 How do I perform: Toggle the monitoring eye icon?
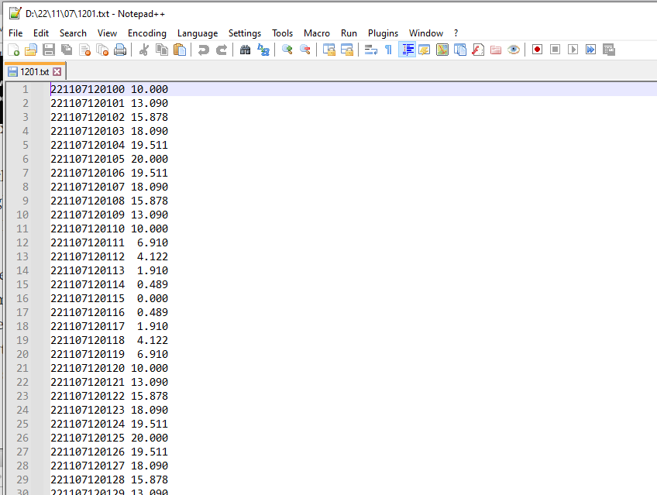point(514,50)
